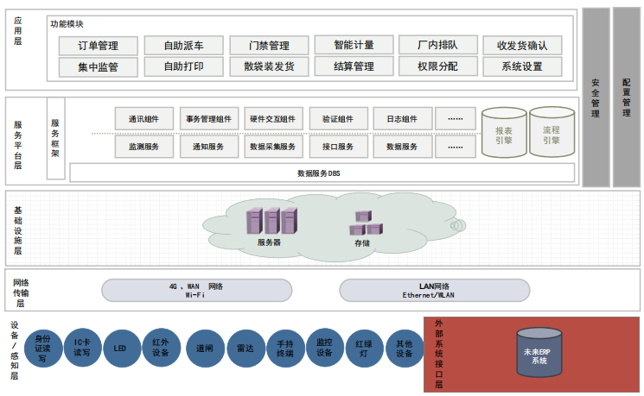Screen dimensions: 644x396
Task: Click the storage icon in the cloud
Action: click(x=364, y=223)
